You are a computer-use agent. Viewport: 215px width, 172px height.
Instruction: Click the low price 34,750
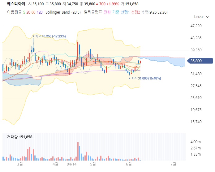72,4
